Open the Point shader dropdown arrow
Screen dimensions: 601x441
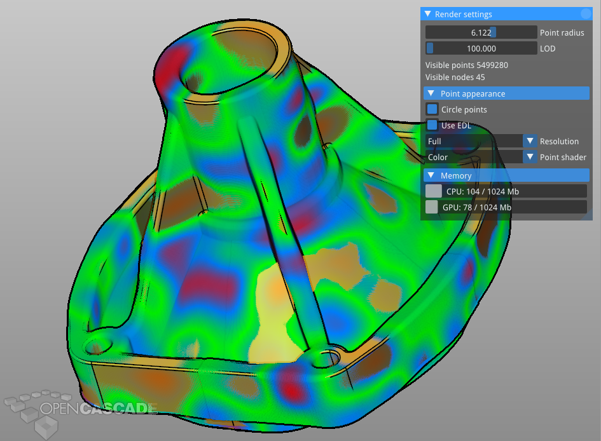[530, 157]
